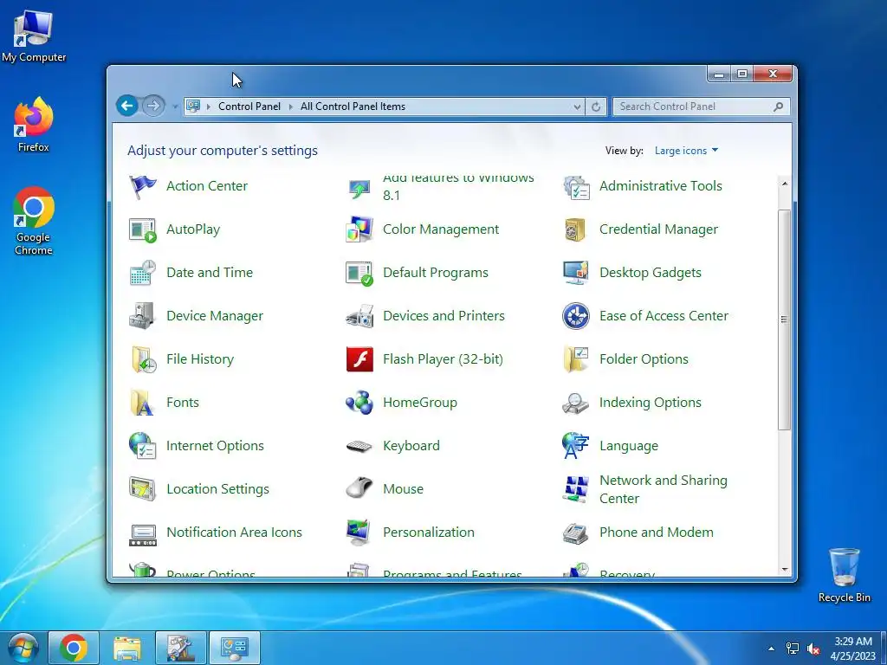Open the Keyboard link text
The image size is (887, 665).
click(411, 446)
